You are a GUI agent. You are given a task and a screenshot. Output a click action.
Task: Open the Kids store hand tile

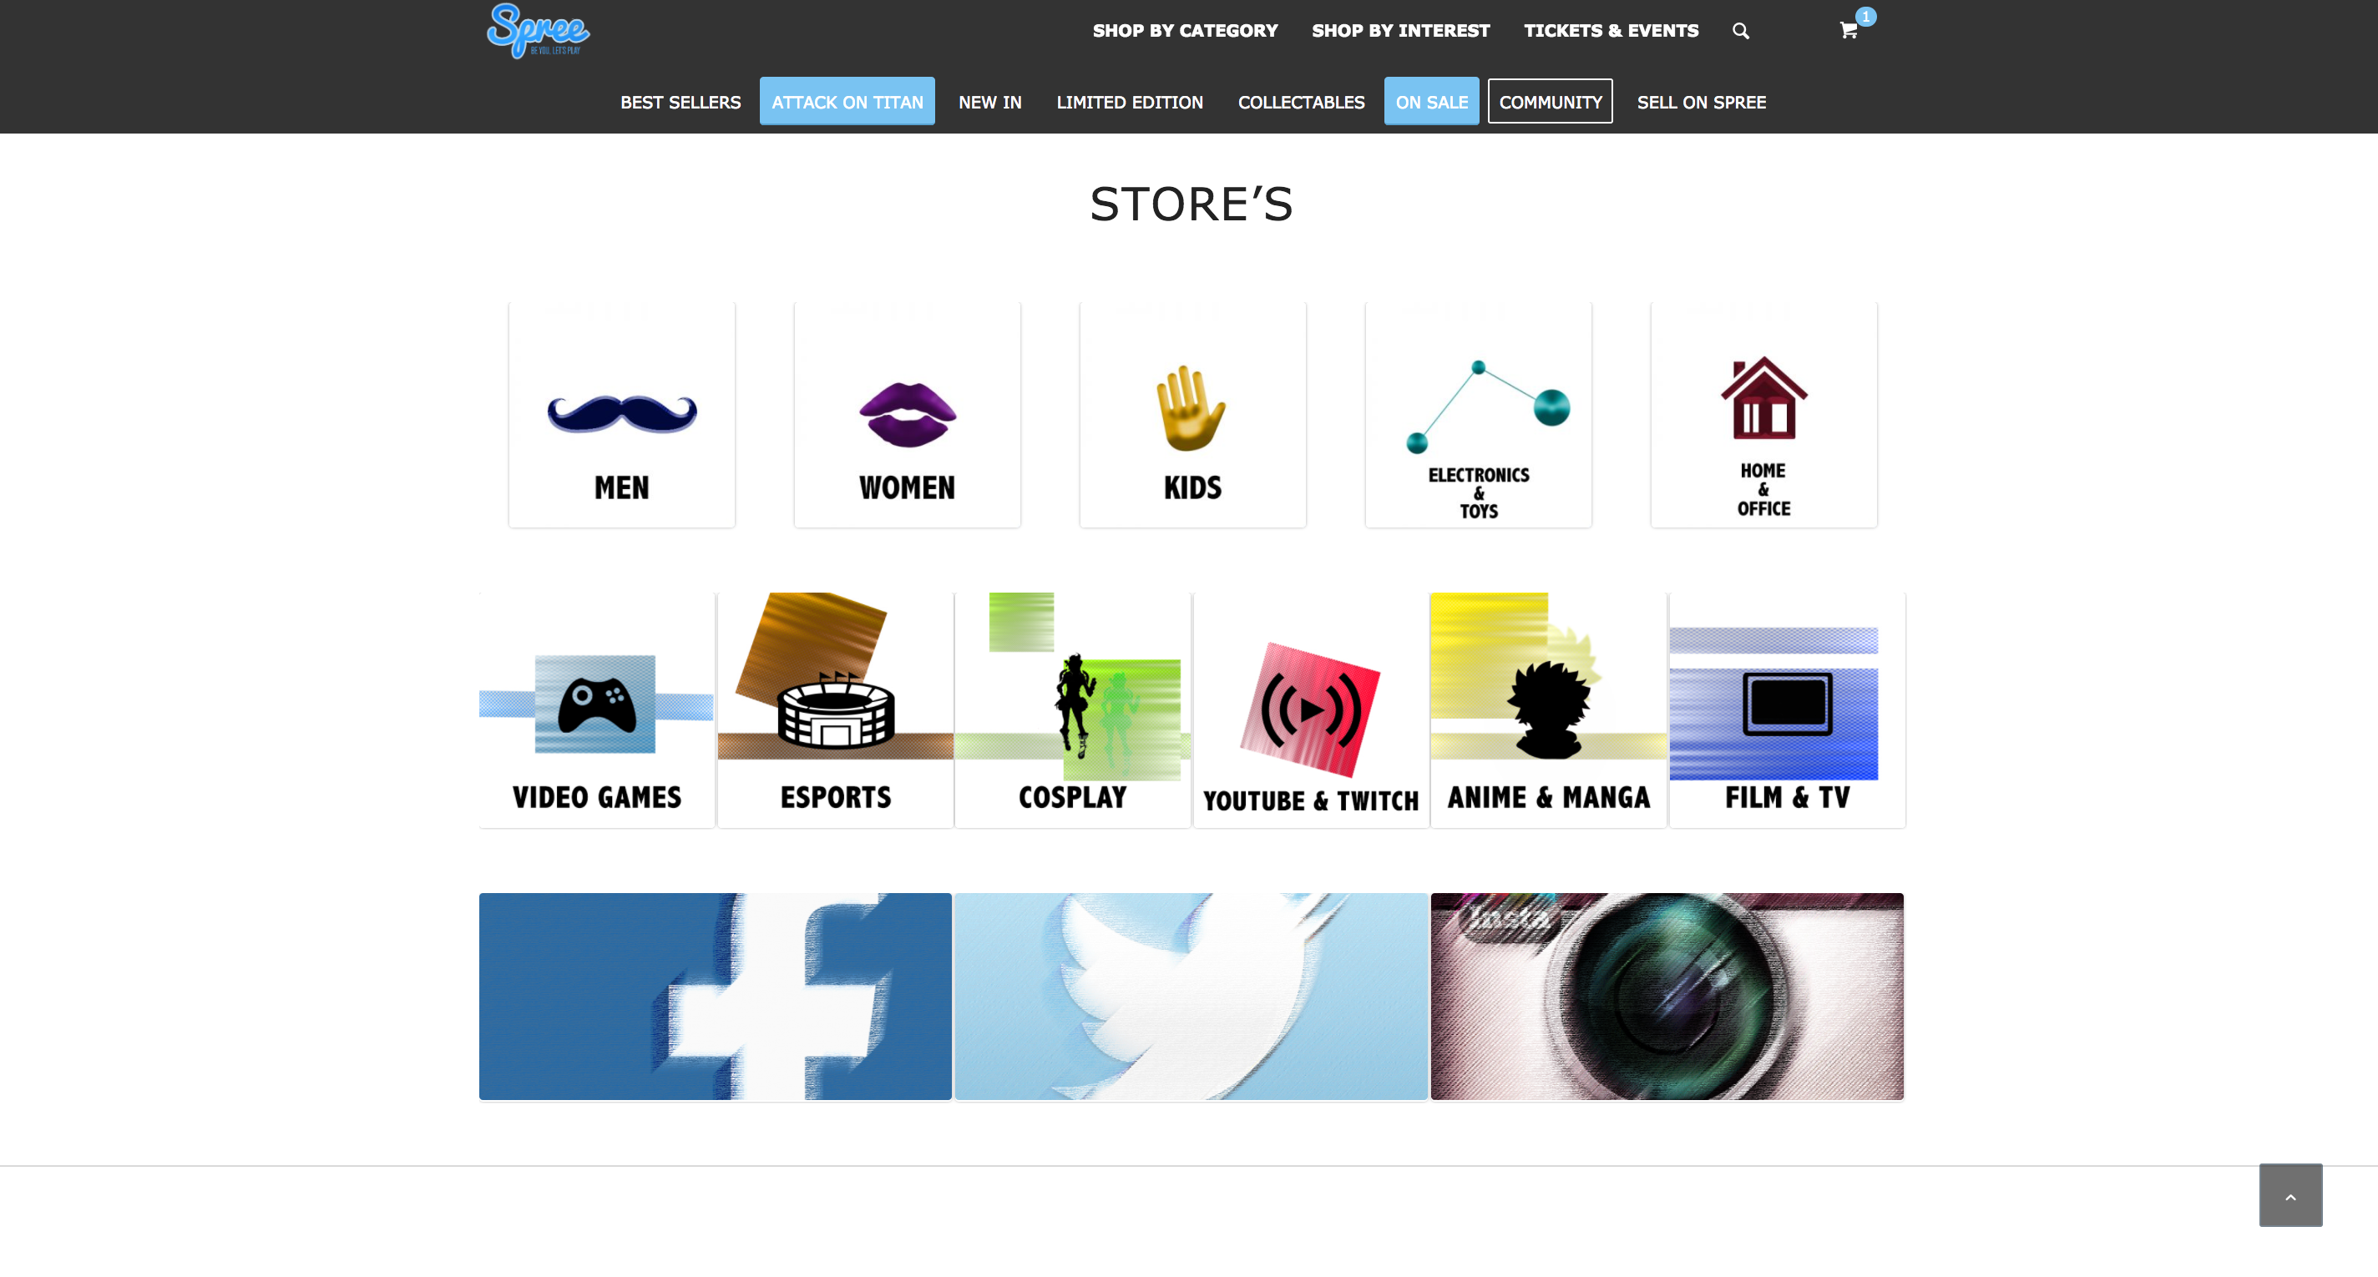click(x=1192, y=415)
